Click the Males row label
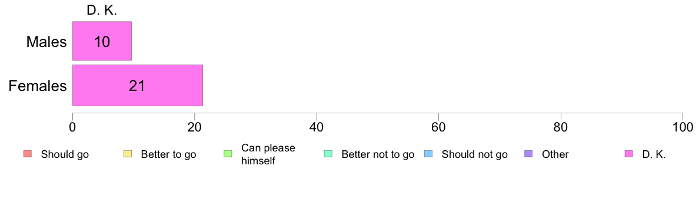The height and width of the screenshot is (216, 699). (x=46, y=42)
